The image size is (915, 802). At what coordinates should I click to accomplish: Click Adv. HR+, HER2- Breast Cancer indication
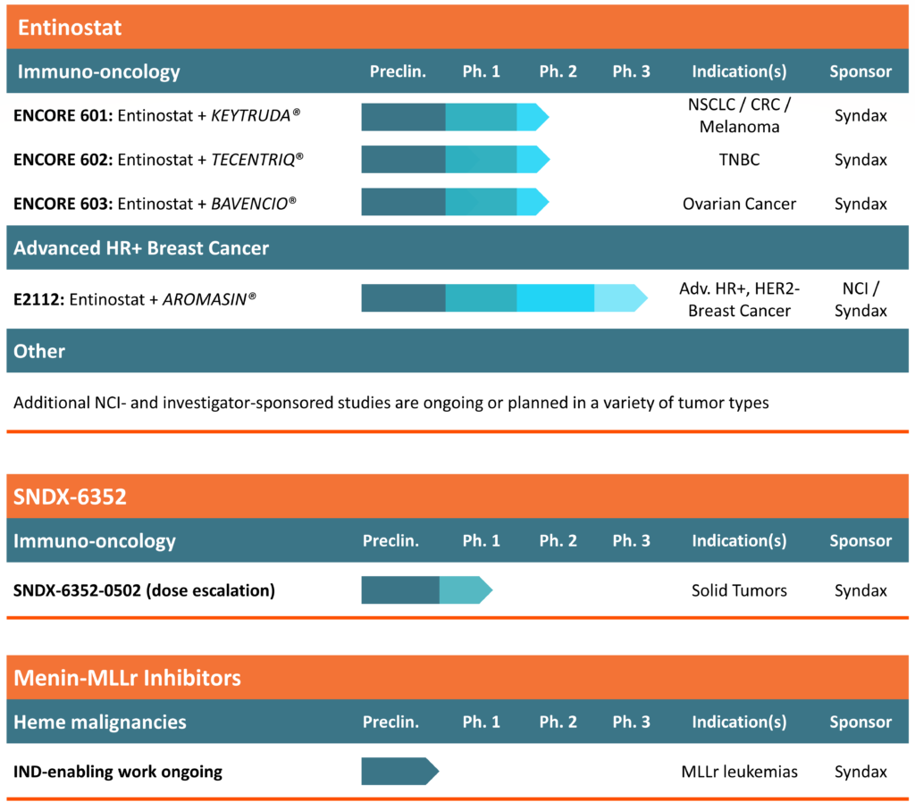click(739, 299)
